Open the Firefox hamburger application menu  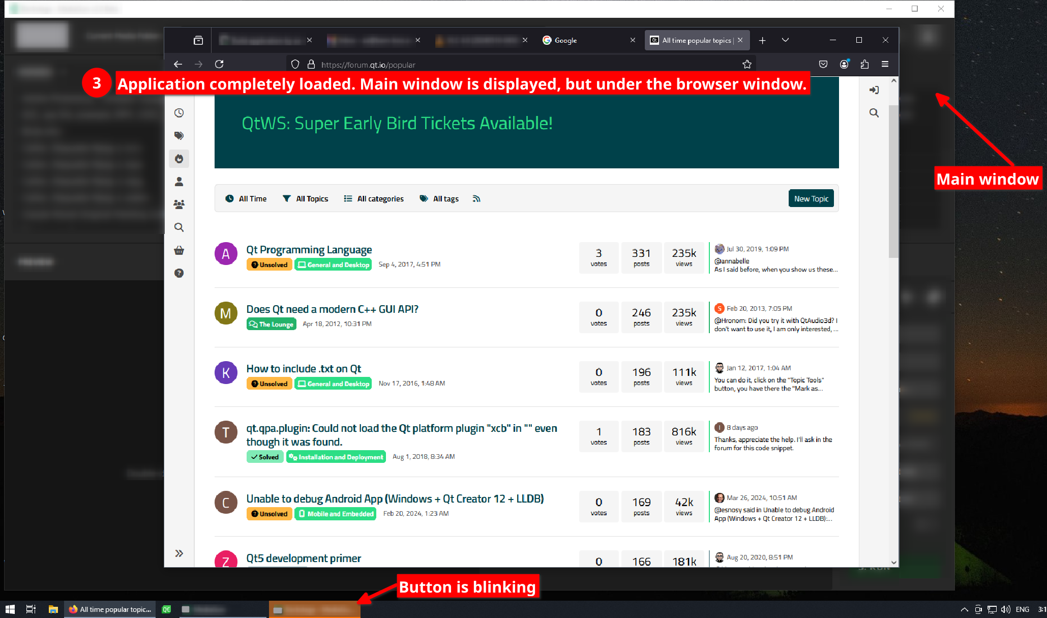tap(885, 64)
